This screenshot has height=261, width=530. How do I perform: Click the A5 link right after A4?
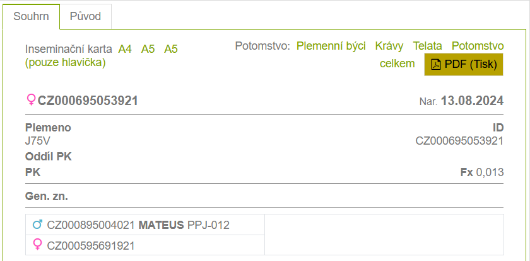point(148,49)
